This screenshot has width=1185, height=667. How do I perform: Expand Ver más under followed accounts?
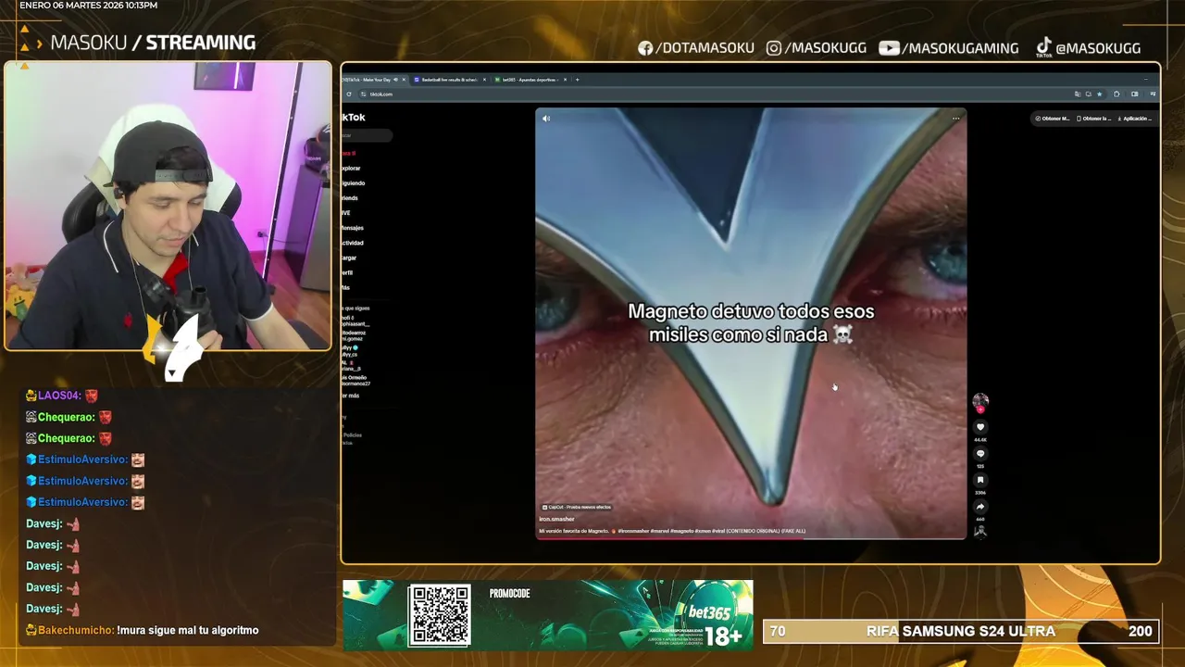(351, 396)
